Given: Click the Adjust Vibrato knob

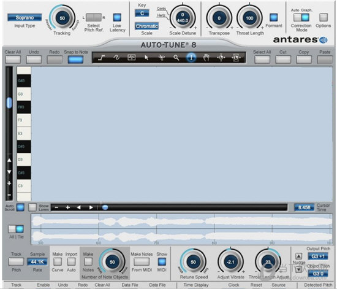Looking at the screenshot, I should coord(230,262).
